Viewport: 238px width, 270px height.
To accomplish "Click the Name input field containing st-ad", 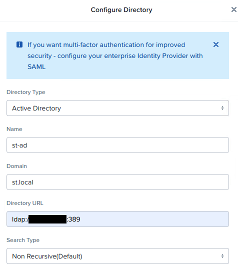I will point(117,145).
